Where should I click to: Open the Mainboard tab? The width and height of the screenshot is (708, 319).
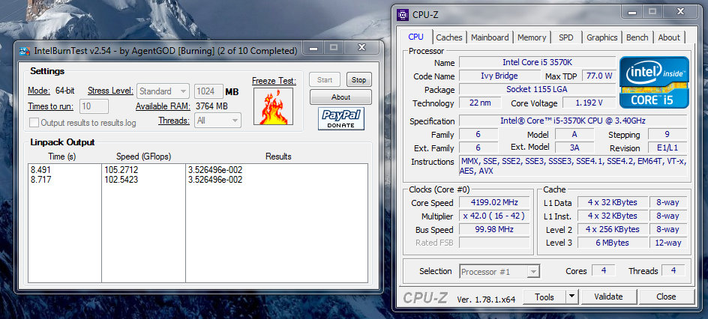click(x=490, y=38)
